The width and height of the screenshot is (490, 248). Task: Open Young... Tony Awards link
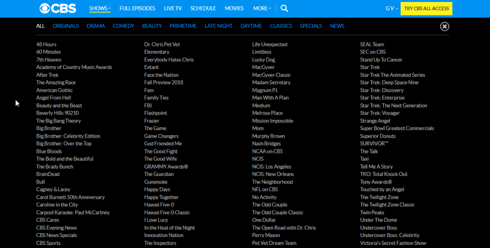(376, 182)
